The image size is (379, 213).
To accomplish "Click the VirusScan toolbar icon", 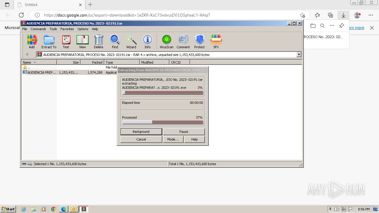I will [x=166, y=41].
